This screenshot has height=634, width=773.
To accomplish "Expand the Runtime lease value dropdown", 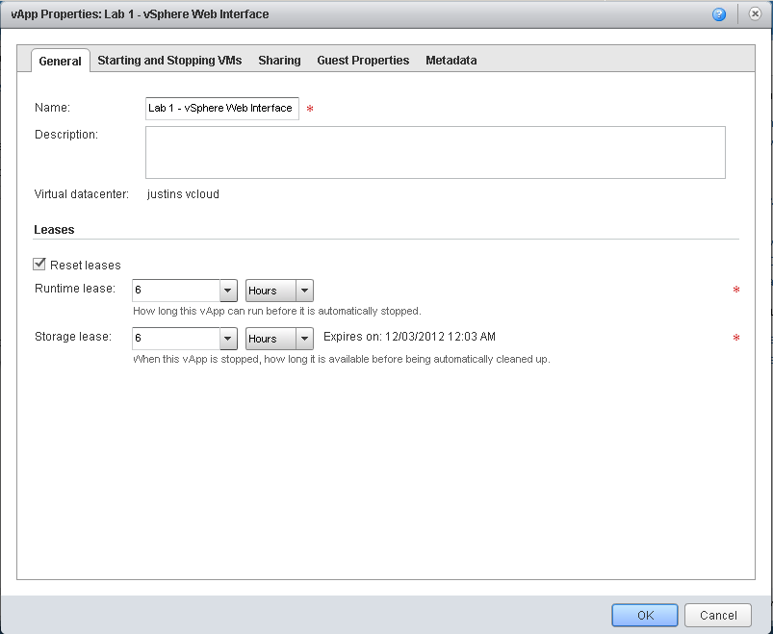I will coord(228,291).
